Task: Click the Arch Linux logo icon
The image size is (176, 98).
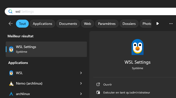Action: pos(11,94)
